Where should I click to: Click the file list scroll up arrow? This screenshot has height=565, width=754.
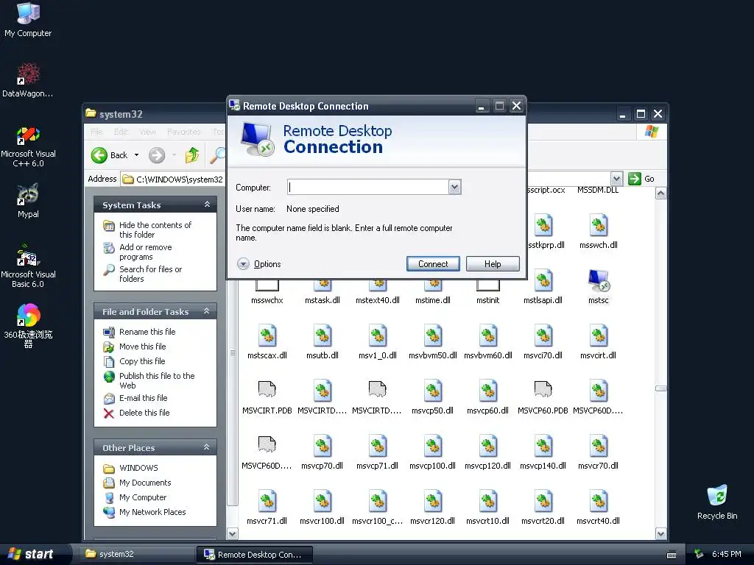coord(660,193)
